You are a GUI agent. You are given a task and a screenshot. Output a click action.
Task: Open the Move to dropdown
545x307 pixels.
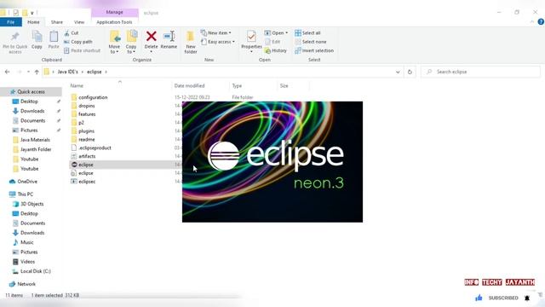pyautogui.click(x=114, y=42)
